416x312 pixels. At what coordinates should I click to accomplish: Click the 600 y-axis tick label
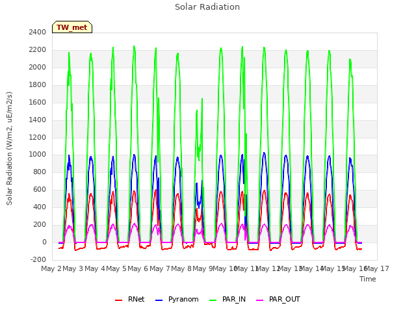point(40,189)
